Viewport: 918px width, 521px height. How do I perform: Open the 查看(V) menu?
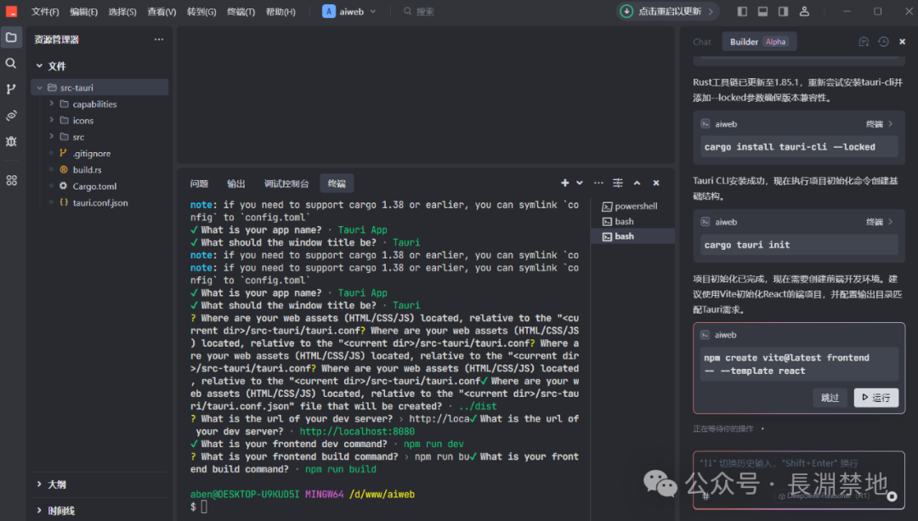click(x=161, y=12)
